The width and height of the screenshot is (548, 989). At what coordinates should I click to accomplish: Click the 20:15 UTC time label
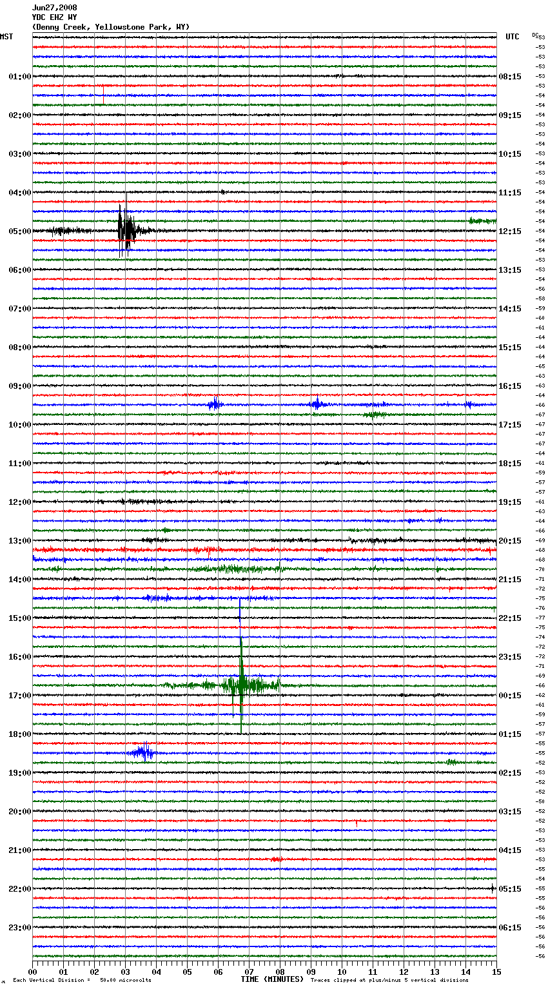(510, 541)
